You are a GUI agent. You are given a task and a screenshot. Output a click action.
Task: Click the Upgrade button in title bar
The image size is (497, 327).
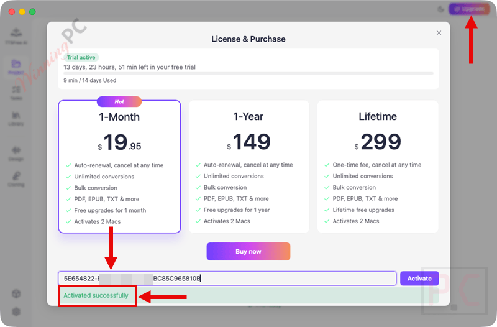[x=469, y=9]
